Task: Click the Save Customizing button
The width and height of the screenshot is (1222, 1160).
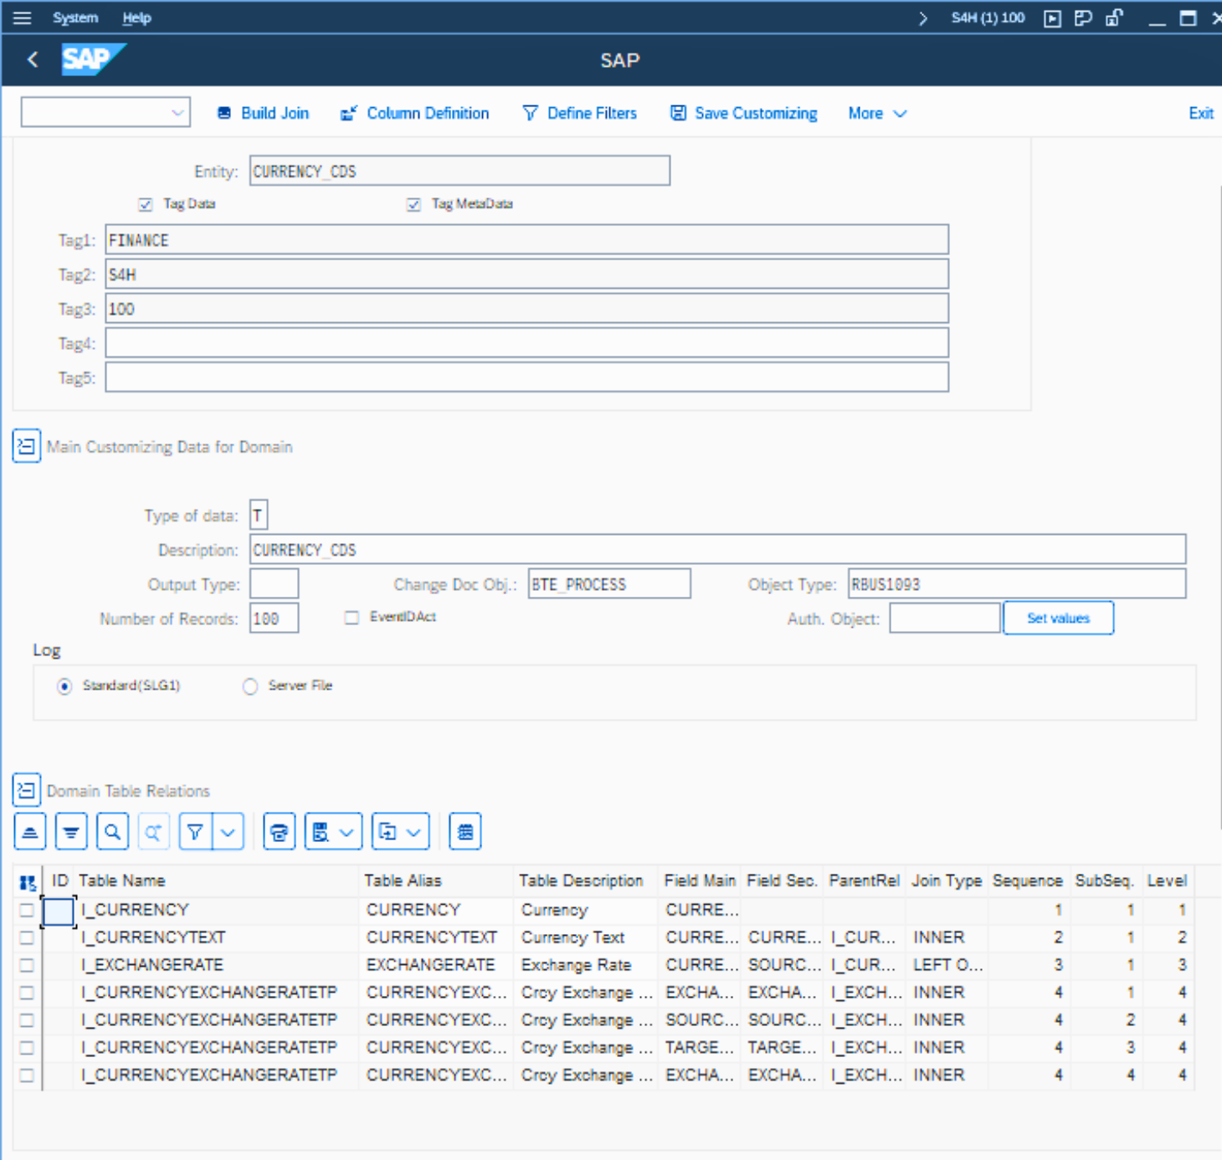Action: [744, 113]
